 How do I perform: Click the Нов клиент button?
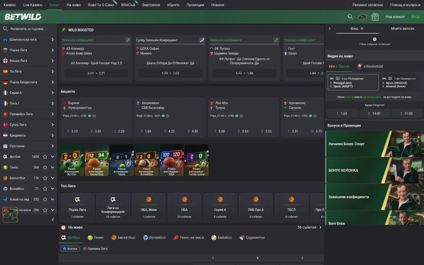395,17
